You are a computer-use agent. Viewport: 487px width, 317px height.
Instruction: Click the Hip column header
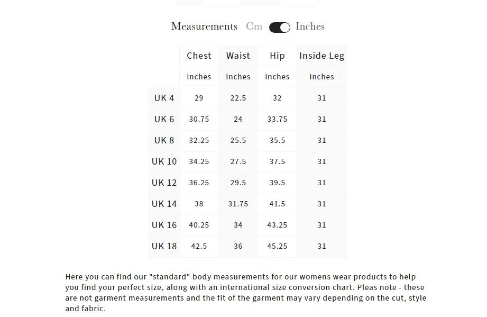(x=277, y=56)
